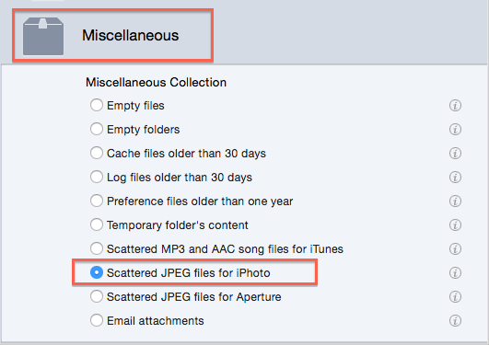This screenshot has width=489, height=345.
Task: Open info for Scattered MP3 and AAC
Action: [455, 249]
